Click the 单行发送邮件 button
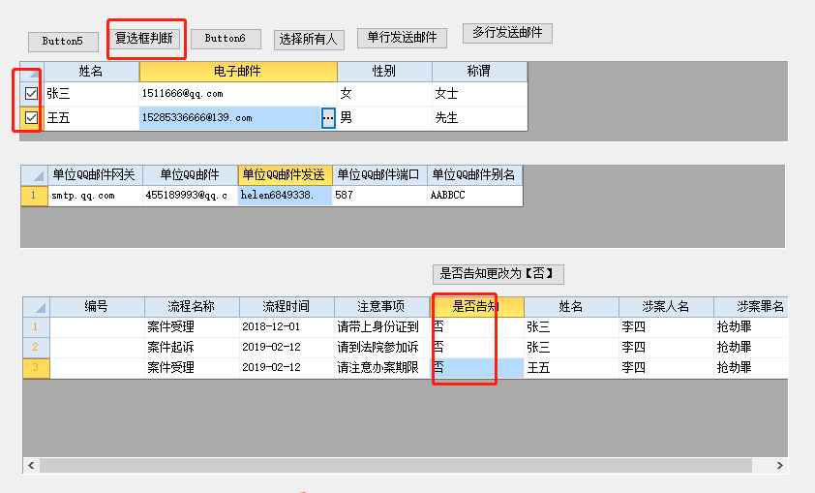The height and width of the screenshot is (493, 815). coord(402,38)
